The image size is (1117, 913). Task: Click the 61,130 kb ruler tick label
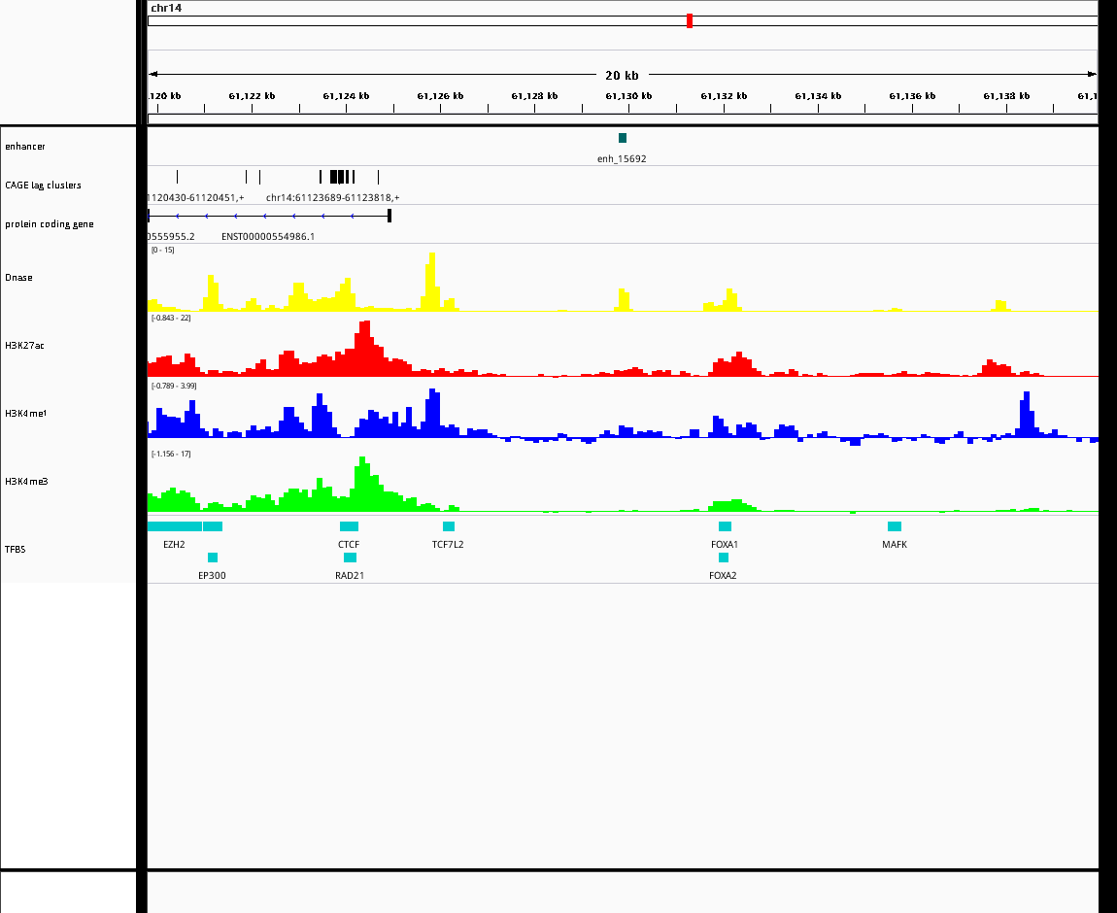tap(628, 95)
